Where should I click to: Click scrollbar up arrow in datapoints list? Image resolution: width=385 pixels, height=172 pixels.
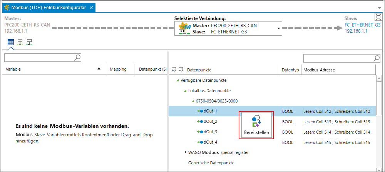coord(379,78)
